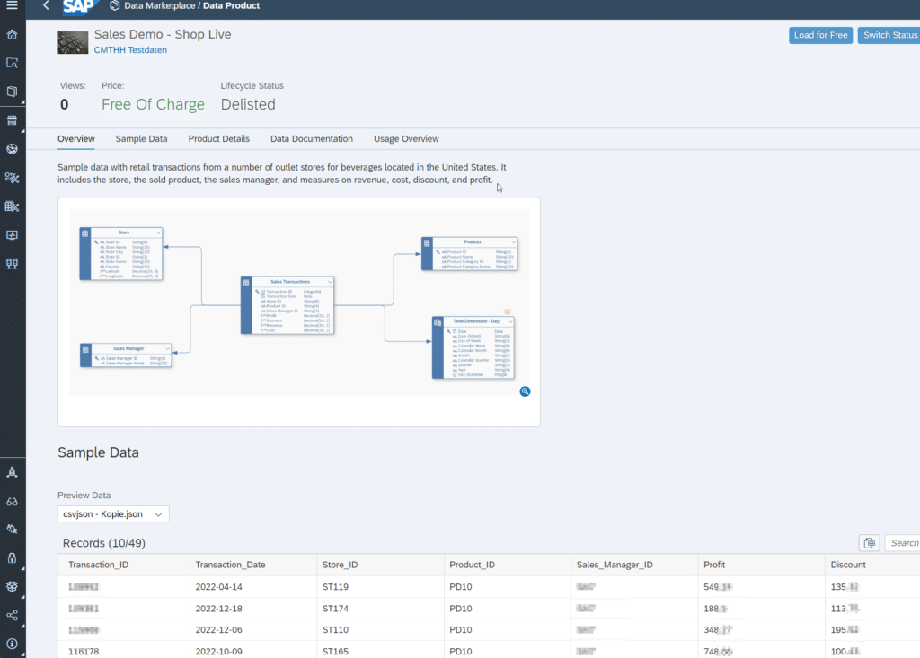This screenshot has width=920, height=658.
Task: Open the monitor sidebar icon
Action: point(12,235)
